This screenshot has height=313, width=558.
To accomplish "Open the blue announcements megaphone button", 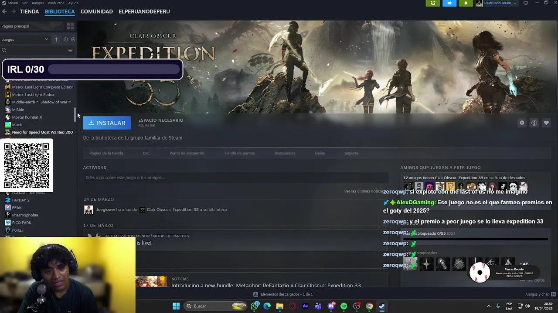I will coord(449,3).
